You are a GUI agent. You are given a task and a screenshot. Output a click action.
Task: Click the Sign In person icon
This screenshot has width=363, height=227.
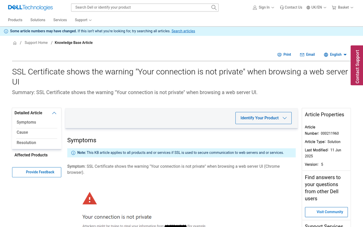pyautogui.click(x=255, y=7)
